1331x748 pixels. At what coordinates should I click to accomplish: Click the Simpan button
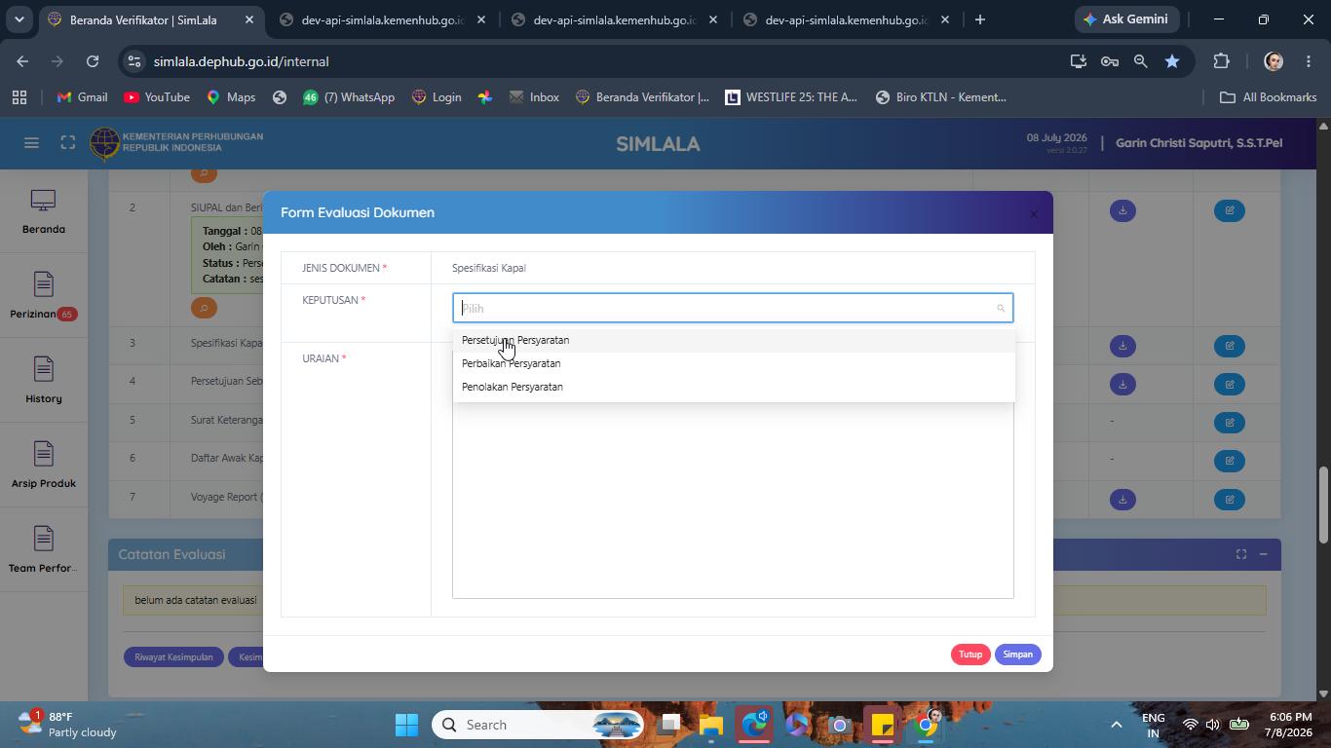pos(1017,654)
